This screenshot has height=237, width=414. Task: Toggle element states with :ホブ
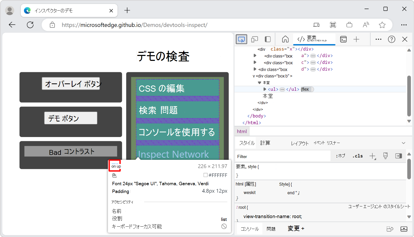click(340, 156)
